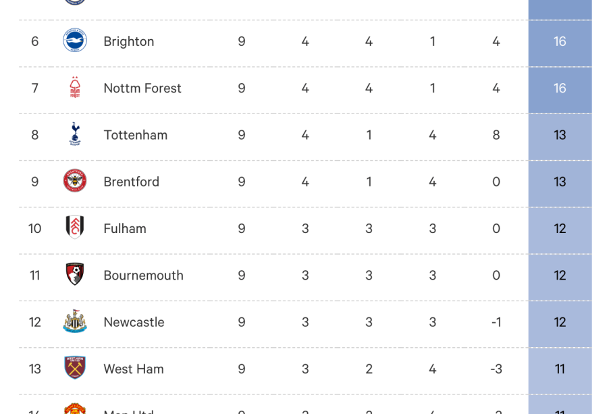Select the Newcastle team name

pyautogui.click(x=134, y=322)
